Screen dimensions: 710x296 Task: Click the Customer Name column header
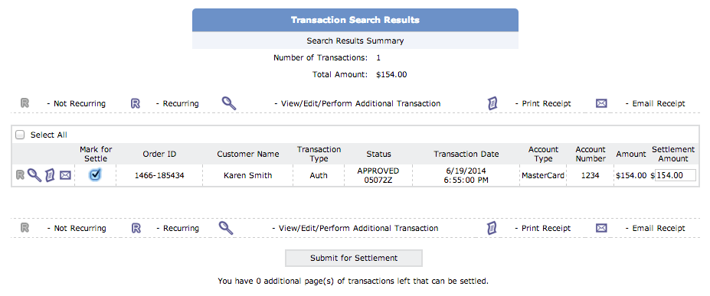248,154
